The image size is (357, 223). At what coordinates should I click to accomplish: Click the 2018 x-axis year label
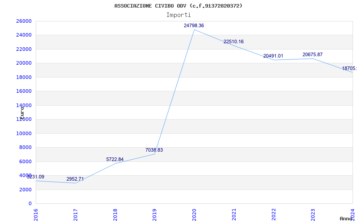[115, 215]
